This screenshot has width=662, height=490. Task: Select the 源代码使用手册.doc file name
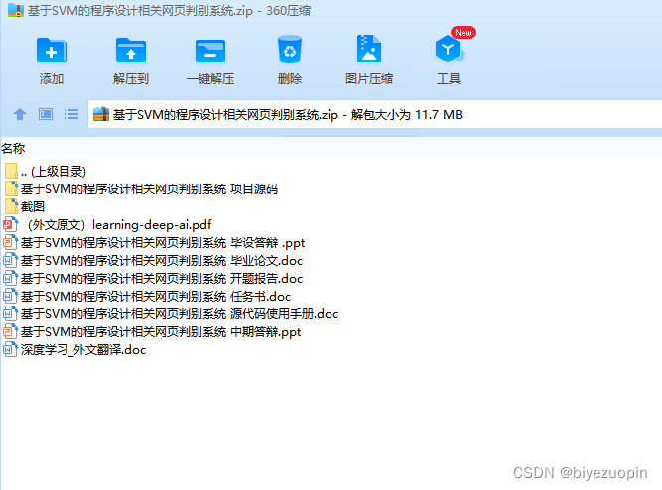(x=180, y=313)
